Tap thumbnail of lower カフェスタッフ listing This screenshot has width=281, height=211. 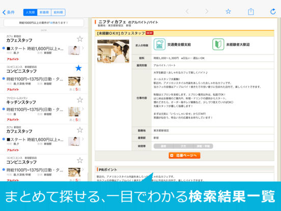pyautogui.click(x=74, y=141)
